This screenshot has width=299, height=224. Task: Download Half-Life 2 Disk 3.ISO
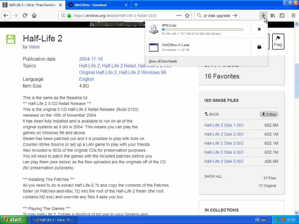pyautogui.click(x=224, y=143)
